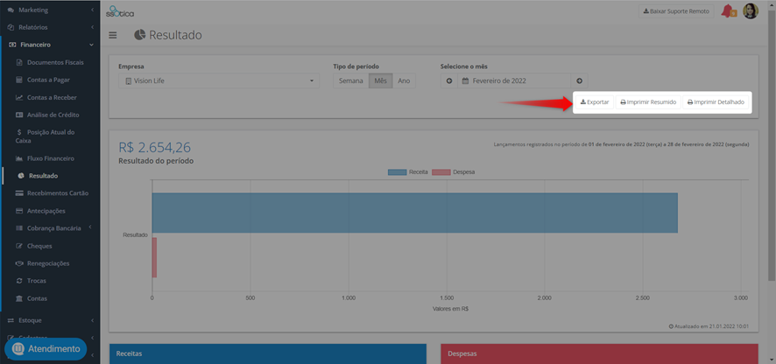Click the Exportar button
The height and width of the screenshot is (364, 776).
coord(595,101)
